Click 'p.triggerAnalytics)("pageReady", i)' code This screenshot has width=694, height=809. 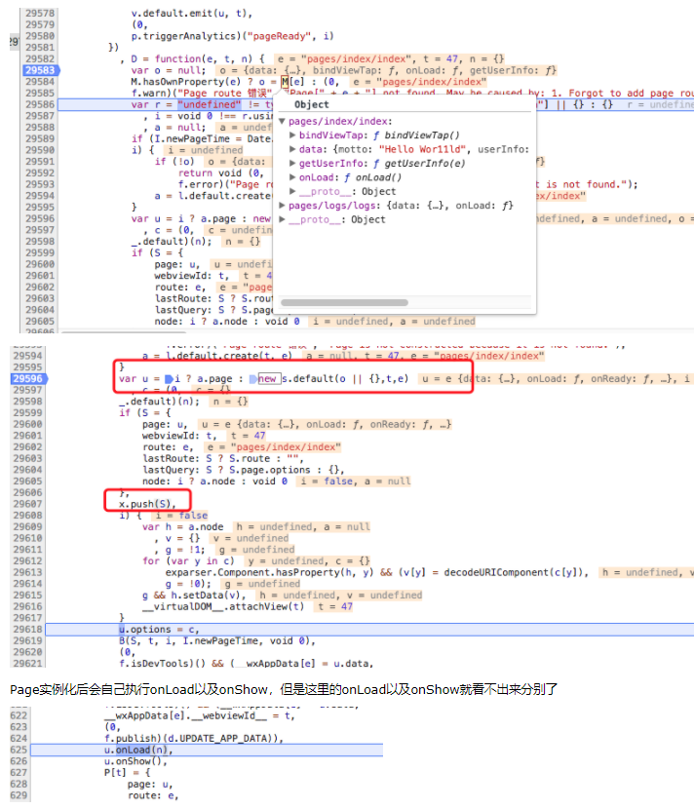(x=232, y=36)
